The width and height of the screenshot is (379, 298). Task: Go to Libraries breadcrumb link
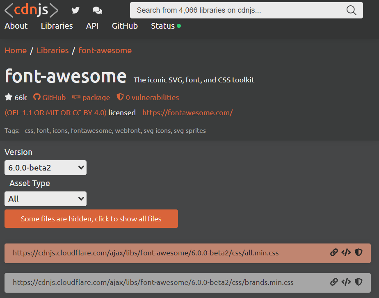(53, 50)
